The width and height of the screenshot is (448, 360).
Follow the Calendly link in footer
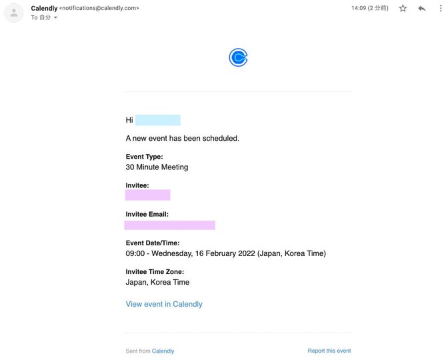[163, 351]
